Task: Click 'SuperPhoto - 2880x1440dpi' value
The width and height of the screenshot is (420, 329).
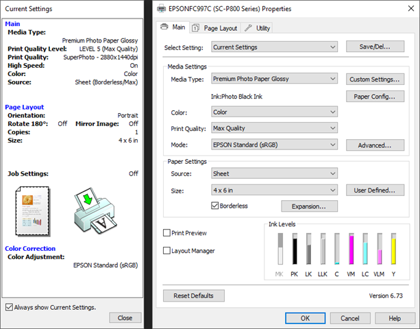Action: point(101,58)
